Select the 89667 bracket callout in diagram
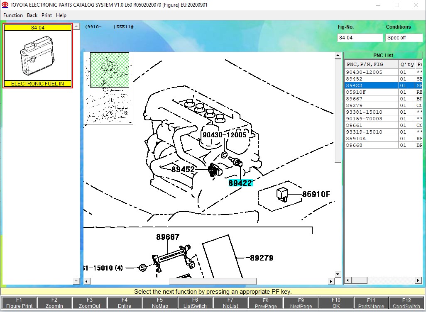 click(168, 237)
